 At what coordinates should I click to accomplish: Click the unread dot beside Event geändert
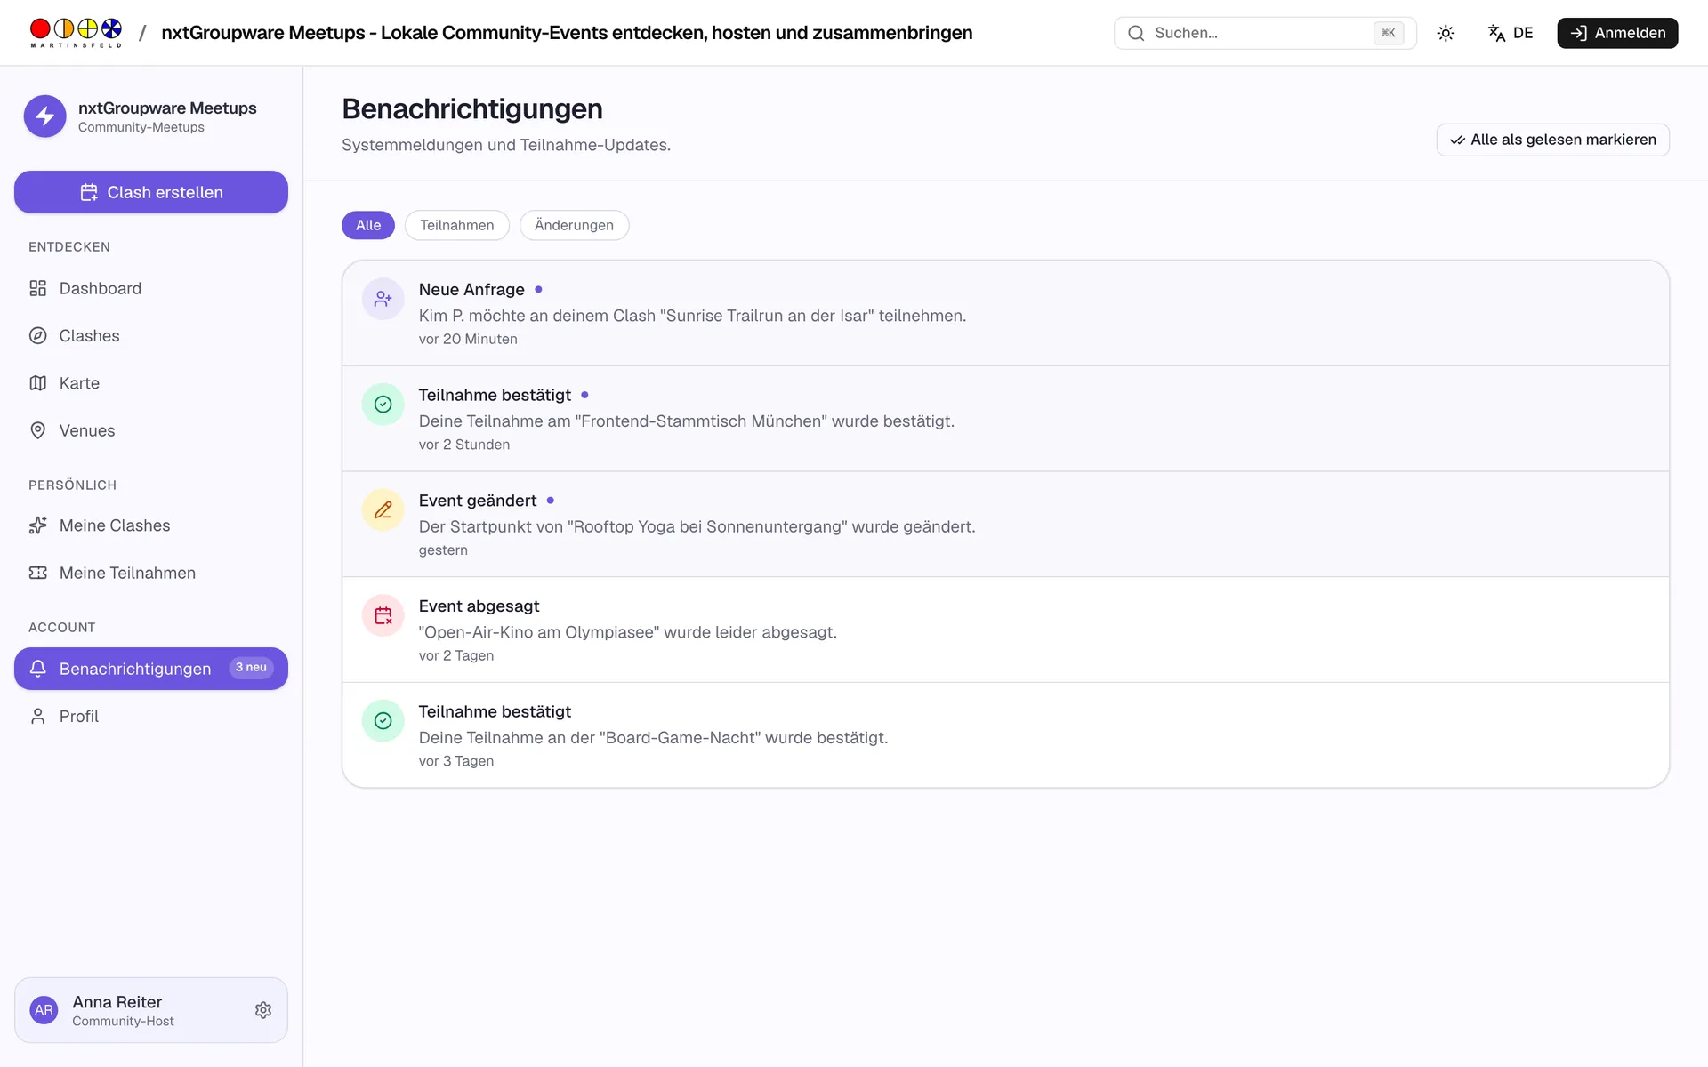pyautogui.click(x=551, y=501)
